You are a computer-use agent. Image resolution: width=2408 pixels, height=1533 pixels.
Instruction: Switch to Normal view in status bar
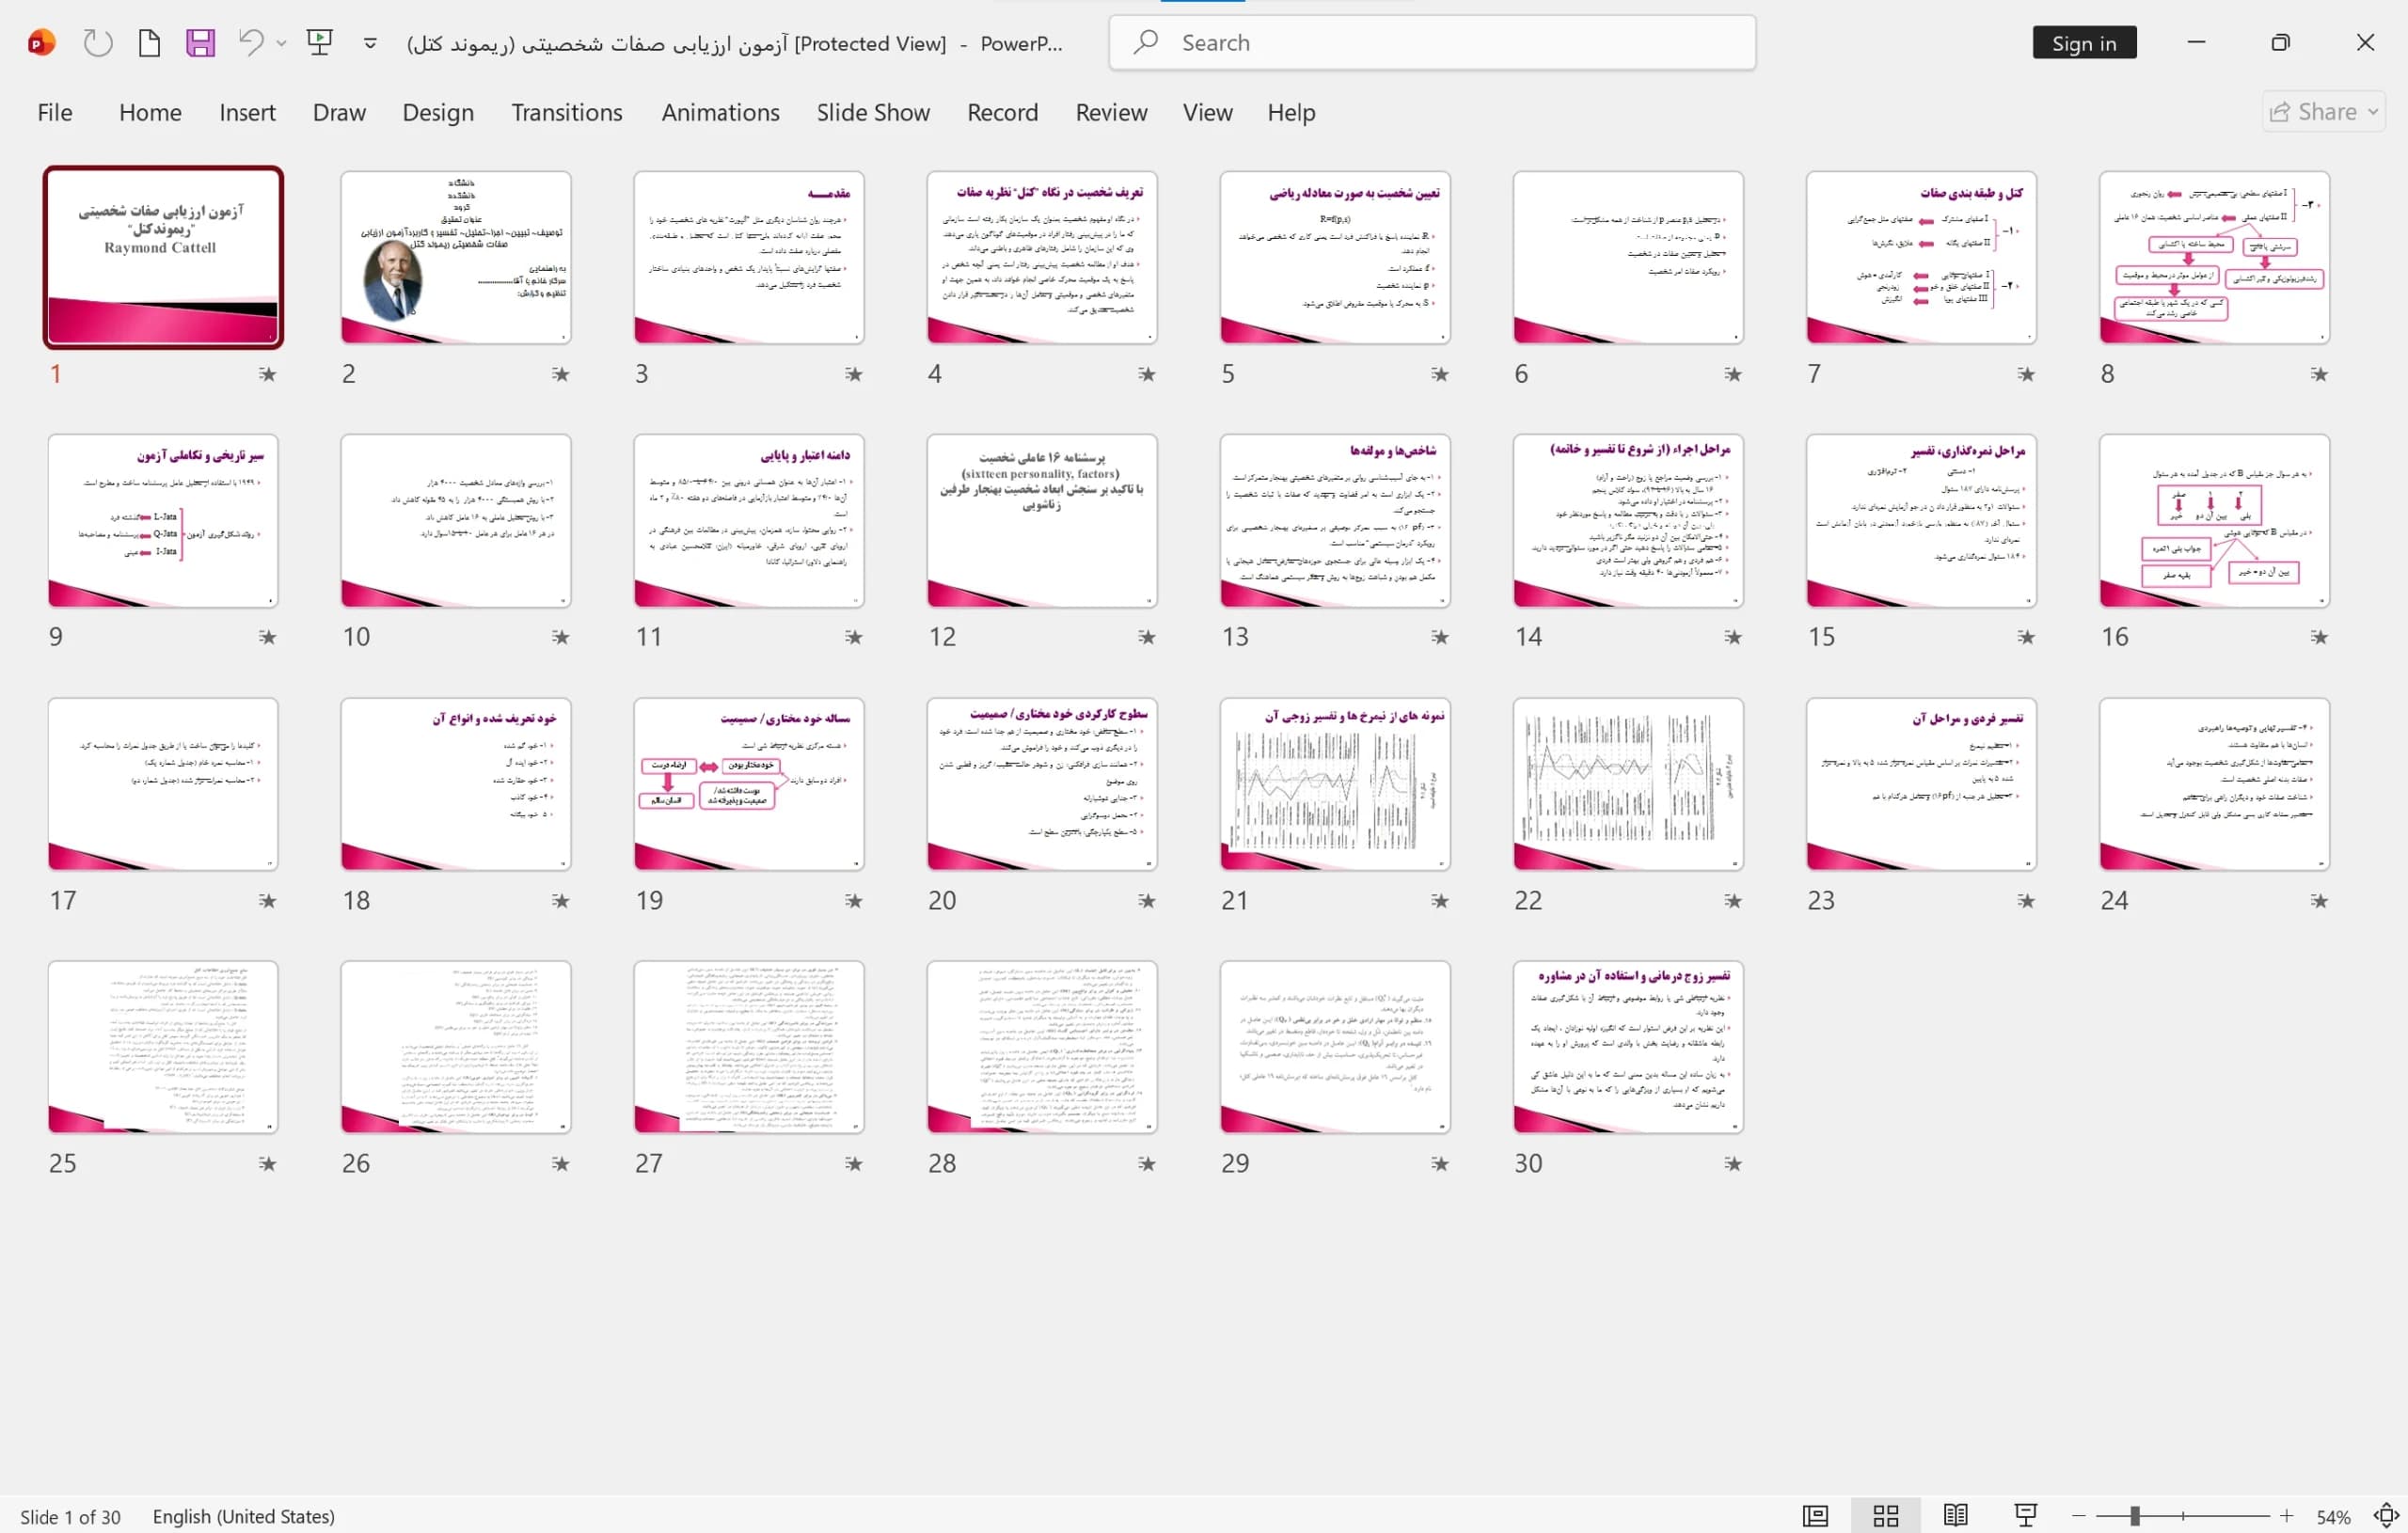coord(1815,1516)
